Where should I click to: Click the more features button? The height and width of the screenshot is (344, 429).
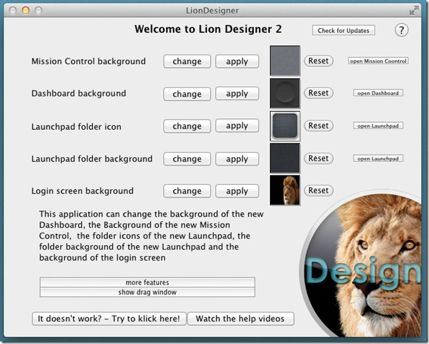(x=147, y=283)
